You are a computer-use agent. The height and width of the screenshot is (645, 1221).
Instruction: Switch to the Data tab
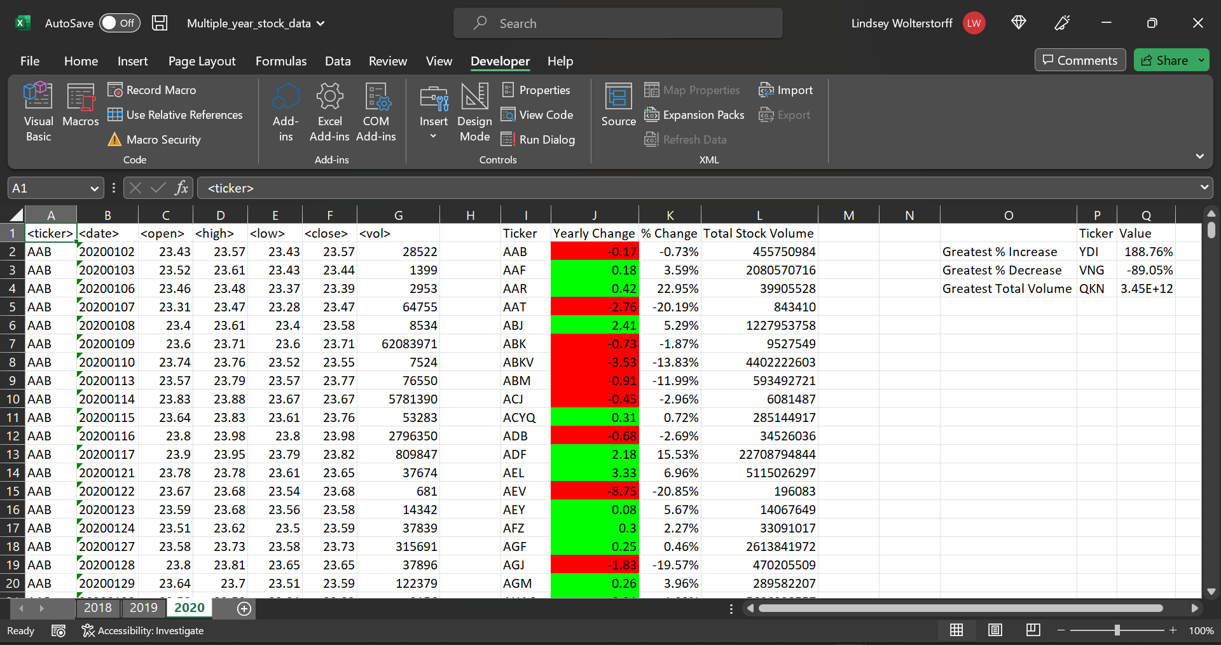coord(338,61)
